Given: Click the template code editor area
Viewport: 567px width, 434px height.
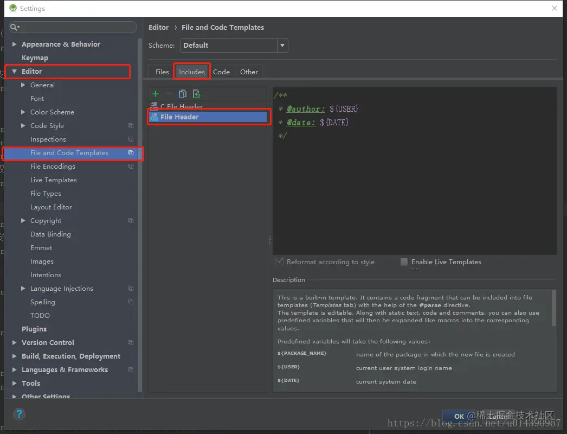Looking at the screenshot, I should 415,171.
